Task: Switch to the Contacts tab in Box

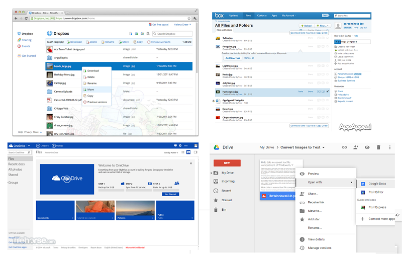Action: tap(262, 16)
